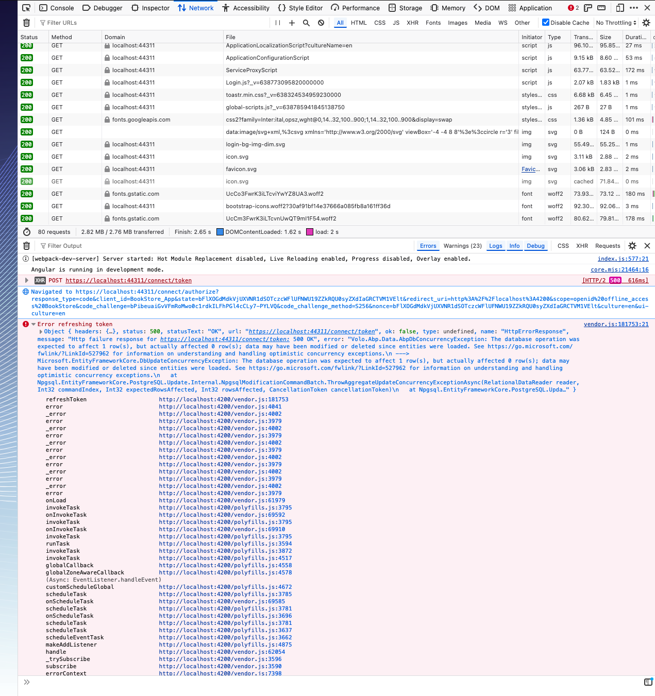Click the Application panel icon
655x696 pixels.
click(x=512, y=8)
